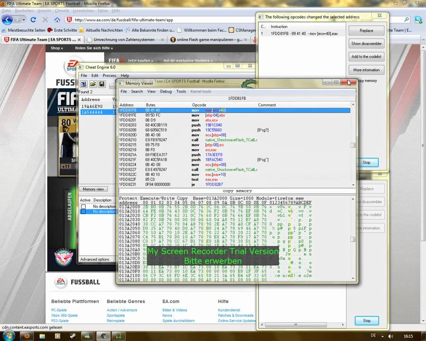
Task: Click More information button
Action: [366, 70]
